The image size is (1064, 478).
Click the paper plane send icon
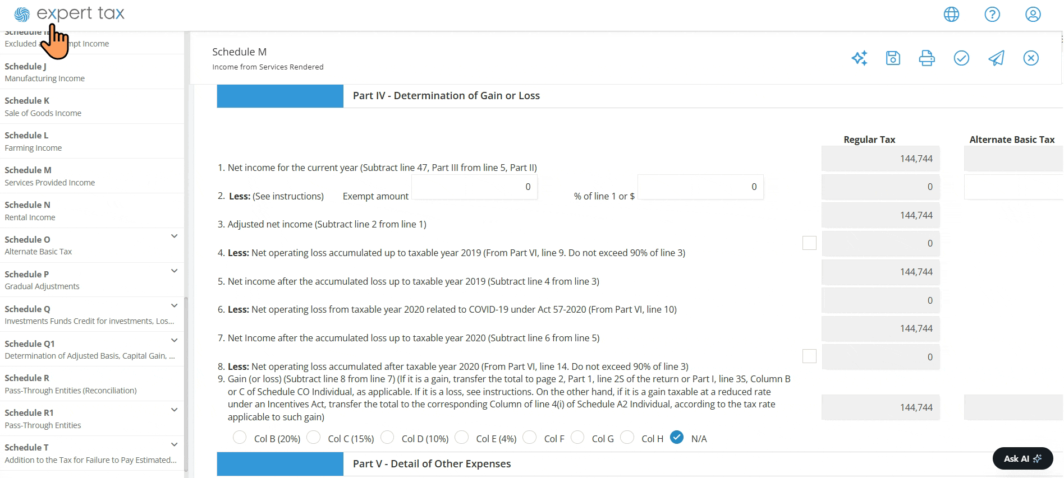coord(996,58)
